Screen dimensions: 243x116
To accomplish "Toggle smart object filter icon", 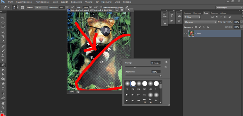I will (230, 17).
